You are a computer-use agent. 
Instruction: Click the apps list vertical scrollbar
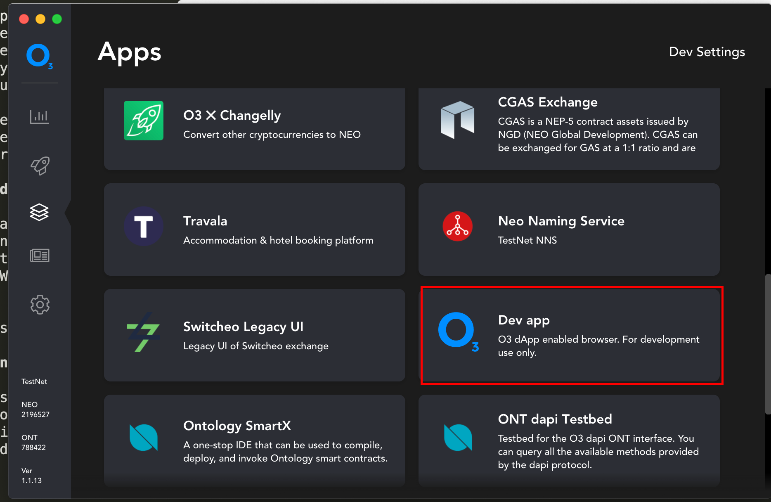[768, 344]
